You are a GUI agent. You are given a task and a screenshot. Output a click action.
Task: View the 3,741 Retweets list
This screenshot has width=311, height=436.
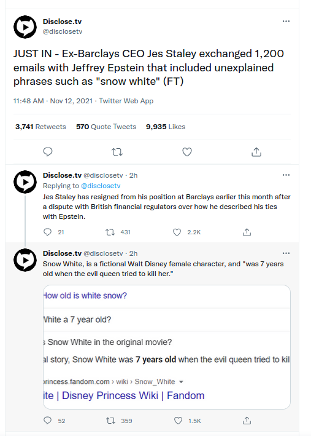click(40, 127)
